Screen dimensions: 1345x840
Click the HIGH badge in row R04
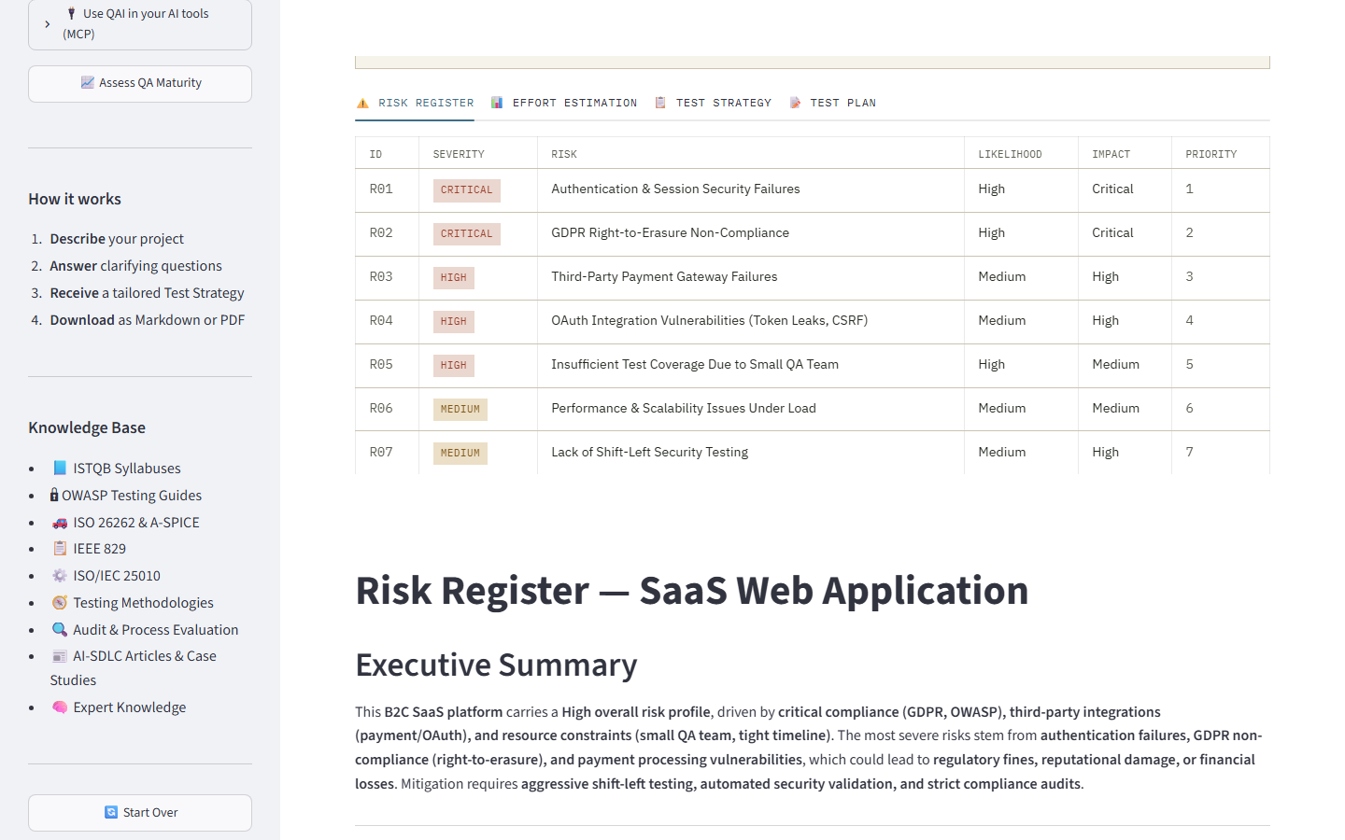[454, 322]
